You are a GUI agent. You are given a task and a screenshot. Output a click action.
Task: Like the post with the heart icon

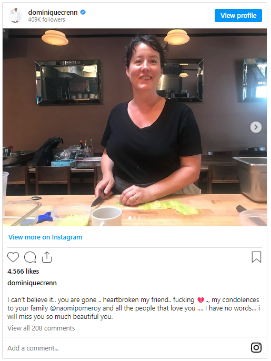[x=13, y=257]
